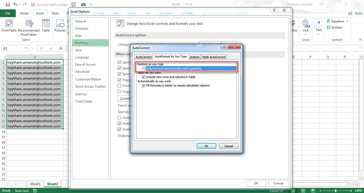Expand the formula bar chevron

[x=361, y=48]
